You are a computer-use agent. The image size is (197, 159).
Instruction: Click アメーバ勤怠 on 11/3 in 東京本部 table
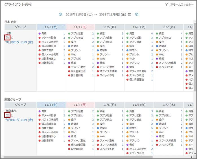49,116
